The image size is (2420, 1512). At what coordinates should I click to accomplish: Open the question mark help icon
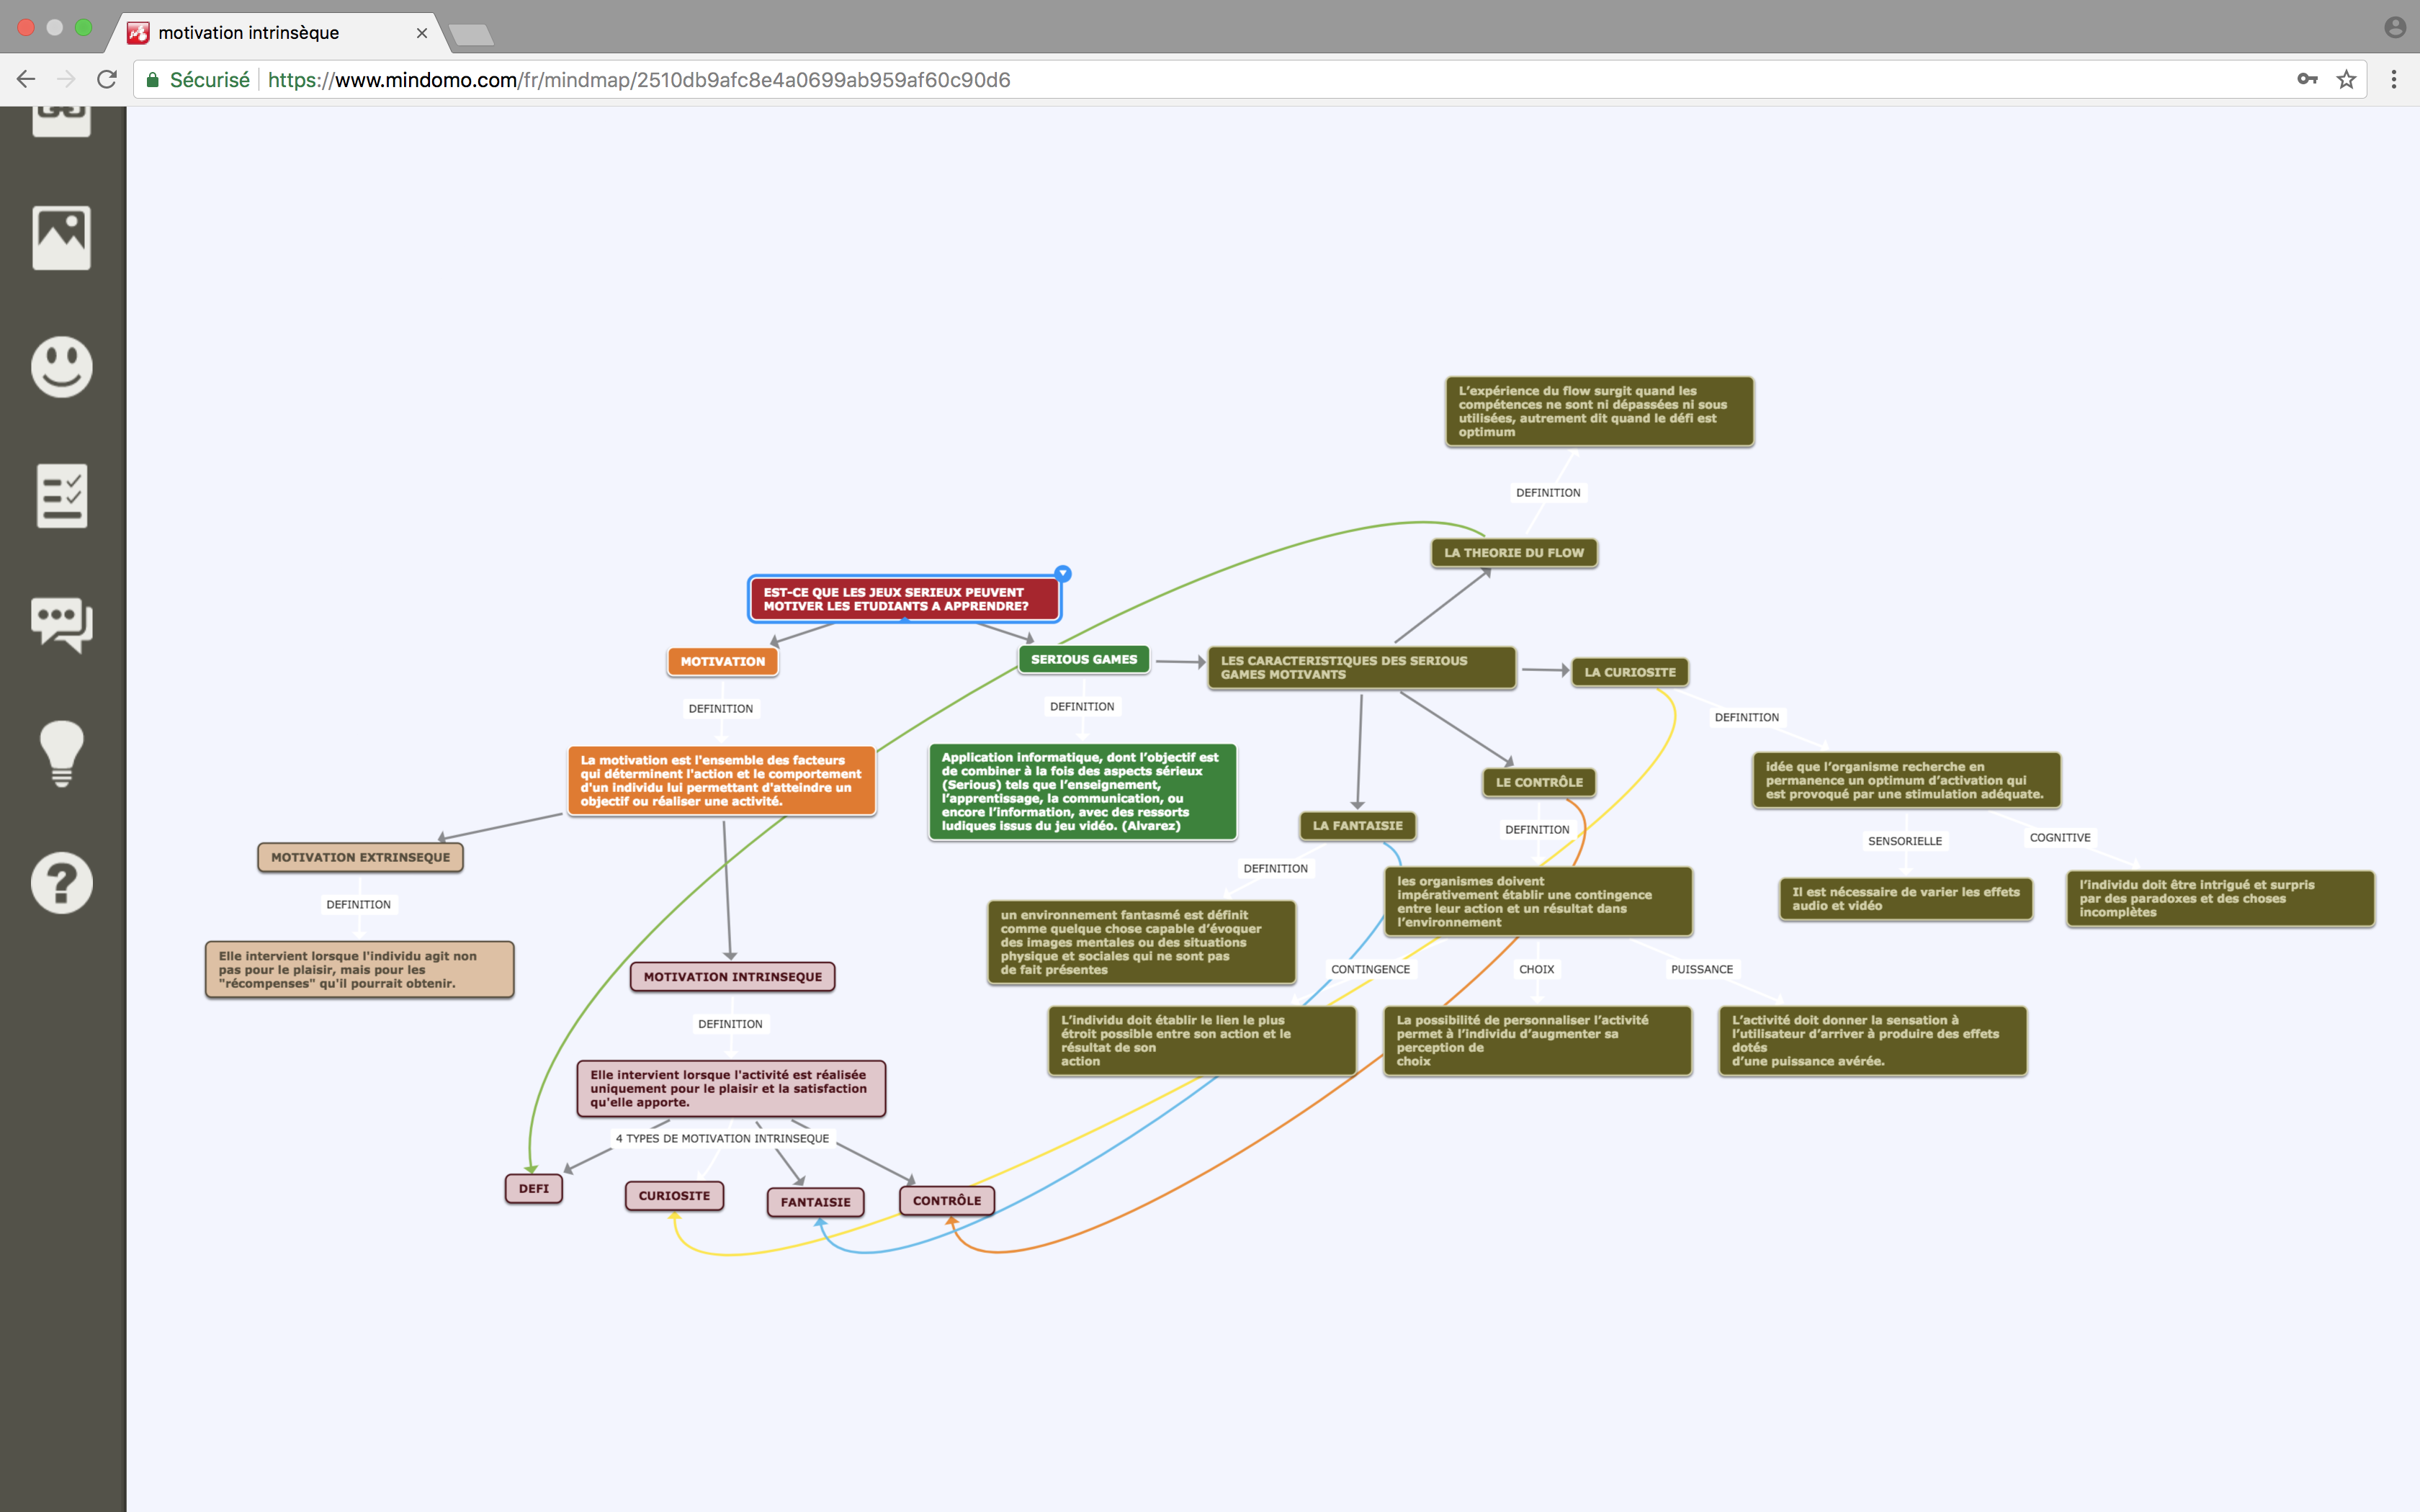(62, 883)
